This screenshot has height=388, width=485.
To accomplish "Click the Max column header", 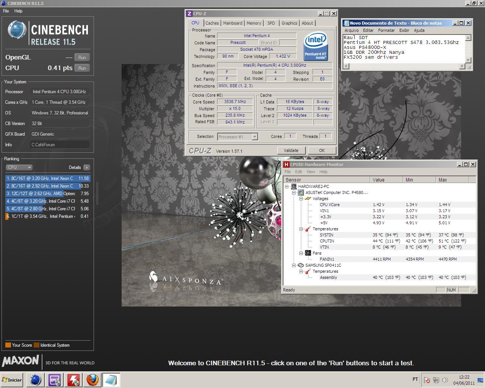I will tap(452, 180).
